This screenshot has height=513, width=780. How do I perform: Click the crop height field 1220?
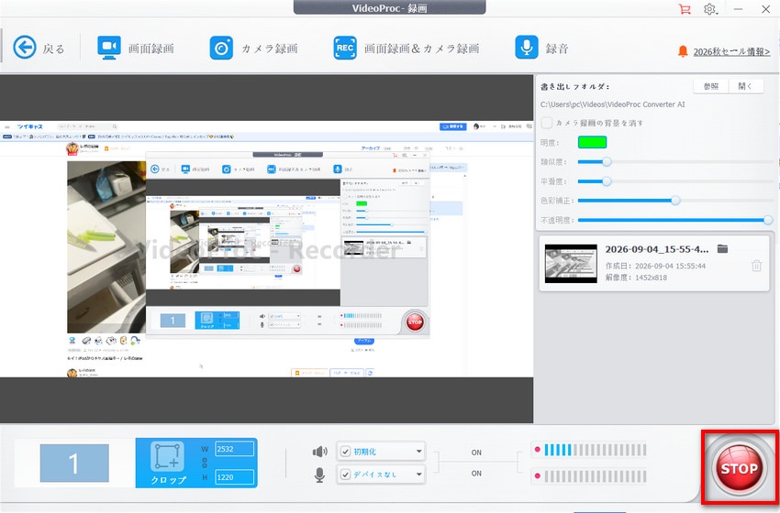234,477
